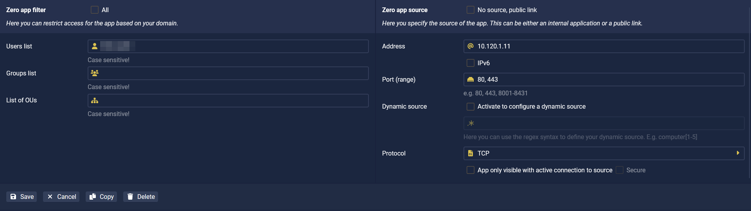Check App only visible with active connection
The image size is (751, 211).
point(471,170)
